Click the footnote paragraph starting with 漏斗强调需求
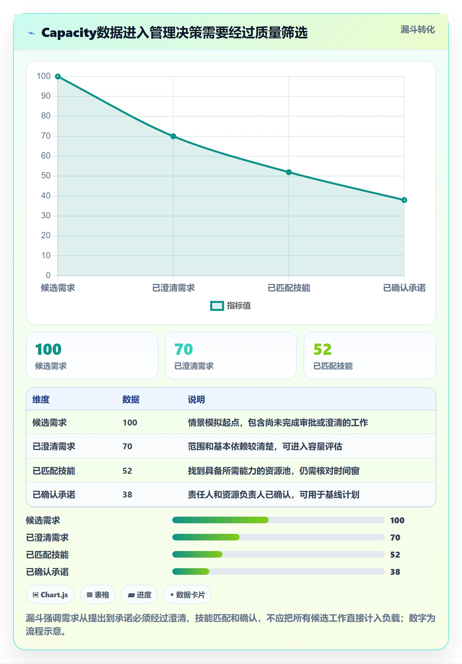Viewport: 462px width, 664px height. (x=231, y=624)
